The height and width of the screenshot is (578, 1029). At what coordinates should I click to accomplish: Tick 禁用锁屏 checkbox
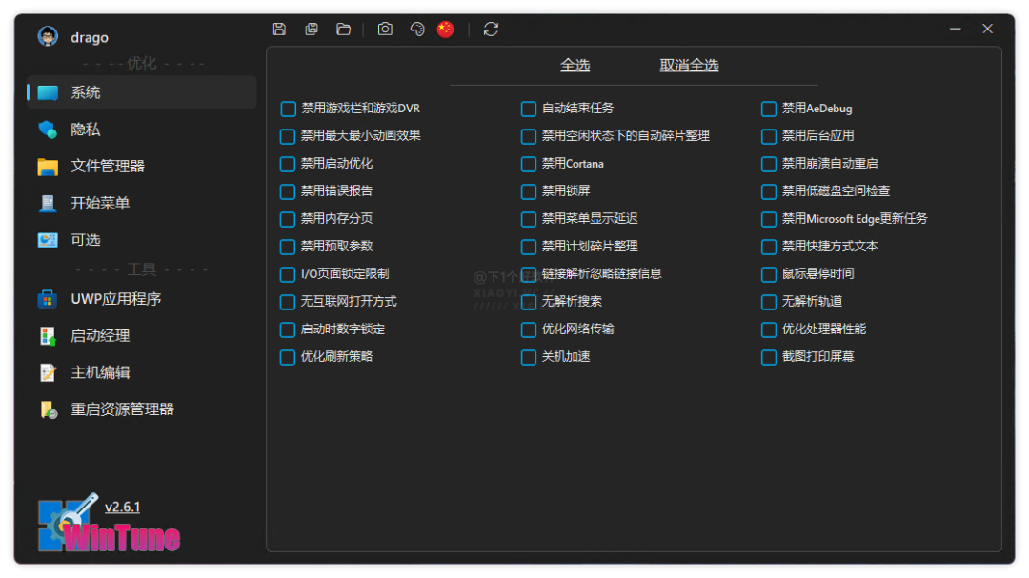(x=528, y=191)
